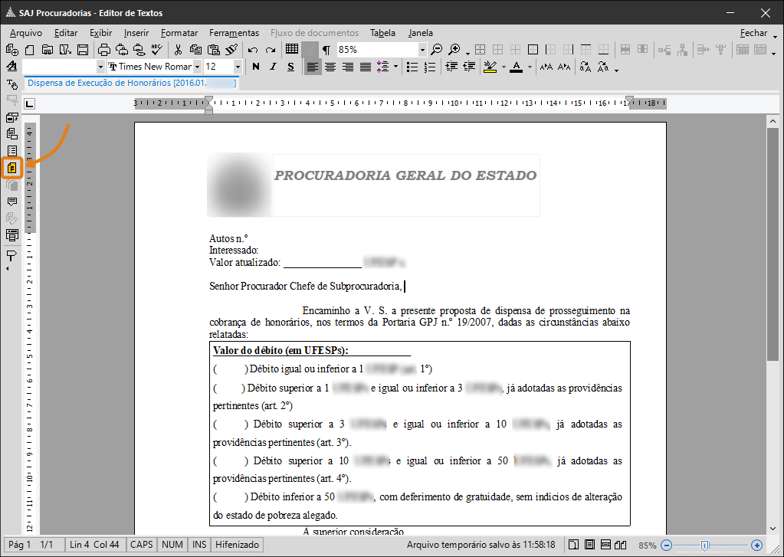Open the 85% zoom level dropdown
This screenshot has width=784, height=557.
pos(422,50)
